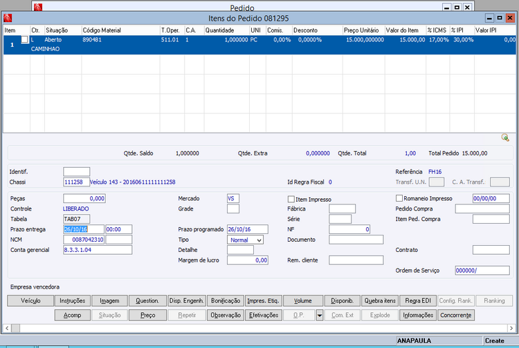This screenshot has height=348, width=519.
Task: Click the Chassi input field
Action: point(76,182)
